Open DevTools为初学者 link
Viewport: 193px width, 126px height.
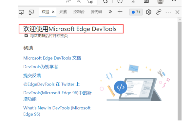pyautogui.click(x=41, y=67)
